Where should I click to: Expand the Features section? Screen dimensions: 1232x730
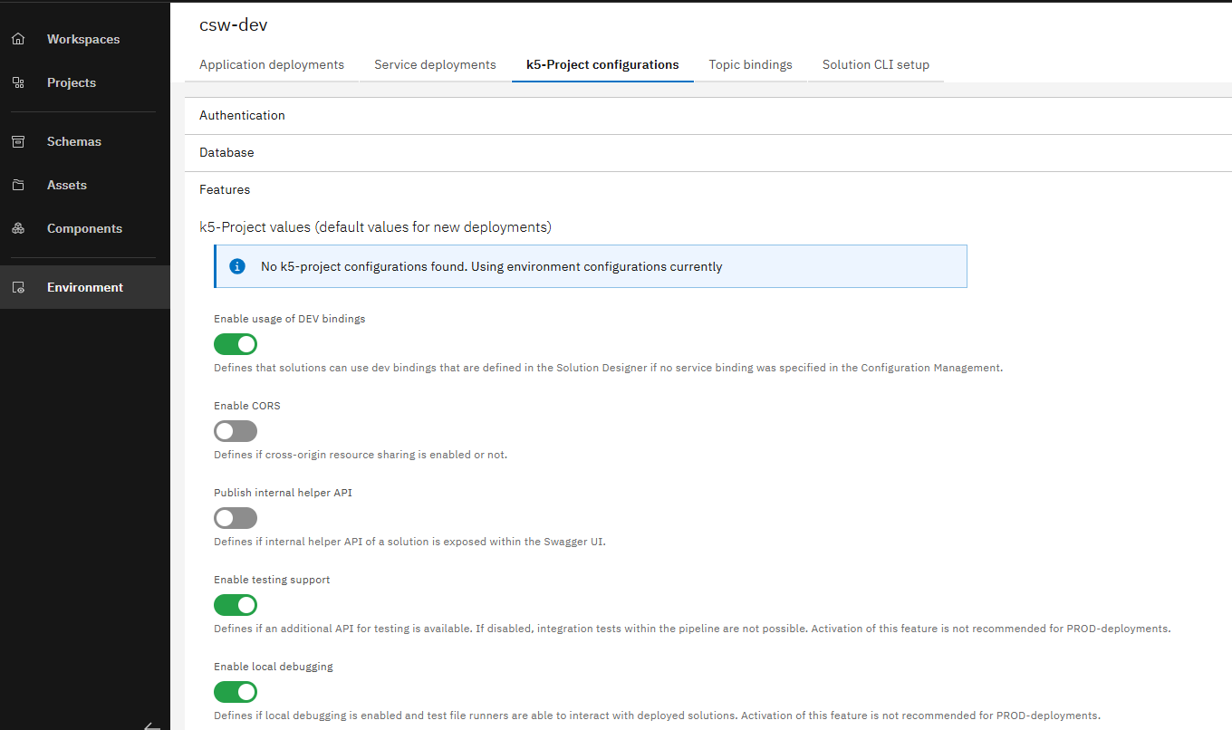tap(225, 189)
